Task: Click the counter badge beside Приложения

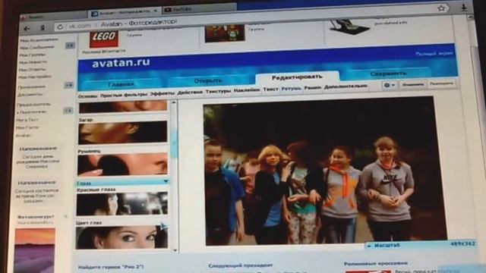Action: 69,85
